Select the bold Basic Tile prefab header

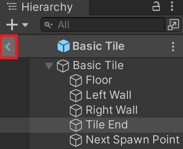click(x=98, y=46)
